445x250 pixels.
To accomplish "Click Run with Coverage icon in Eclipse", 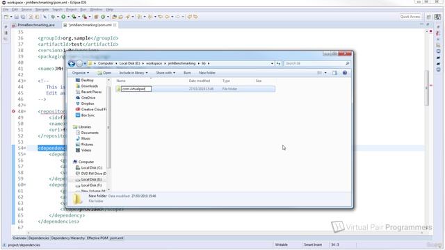I will pyautogui.click(x=74, y=17).
